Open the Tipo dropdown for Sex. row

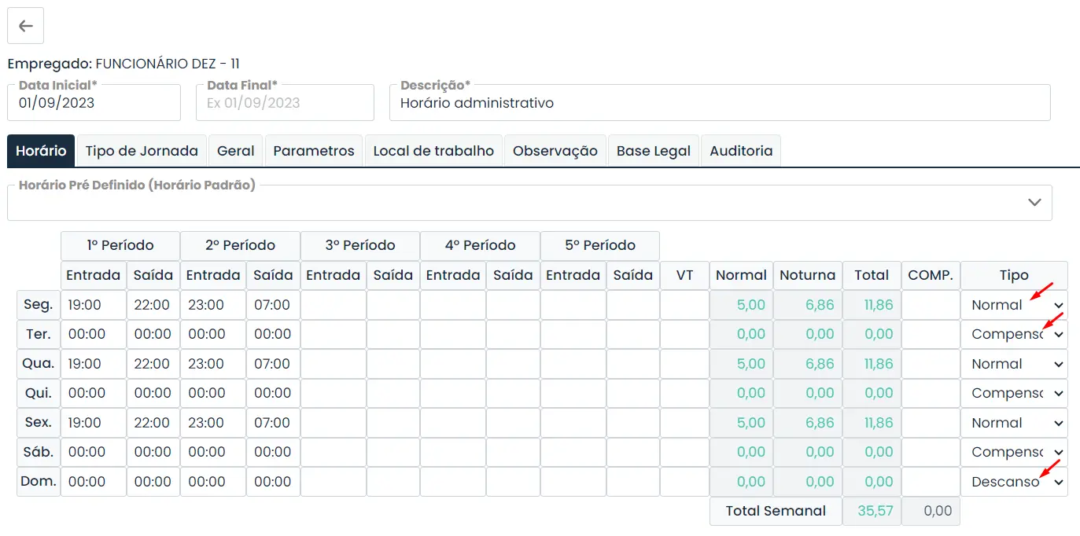click(1014, 423)
